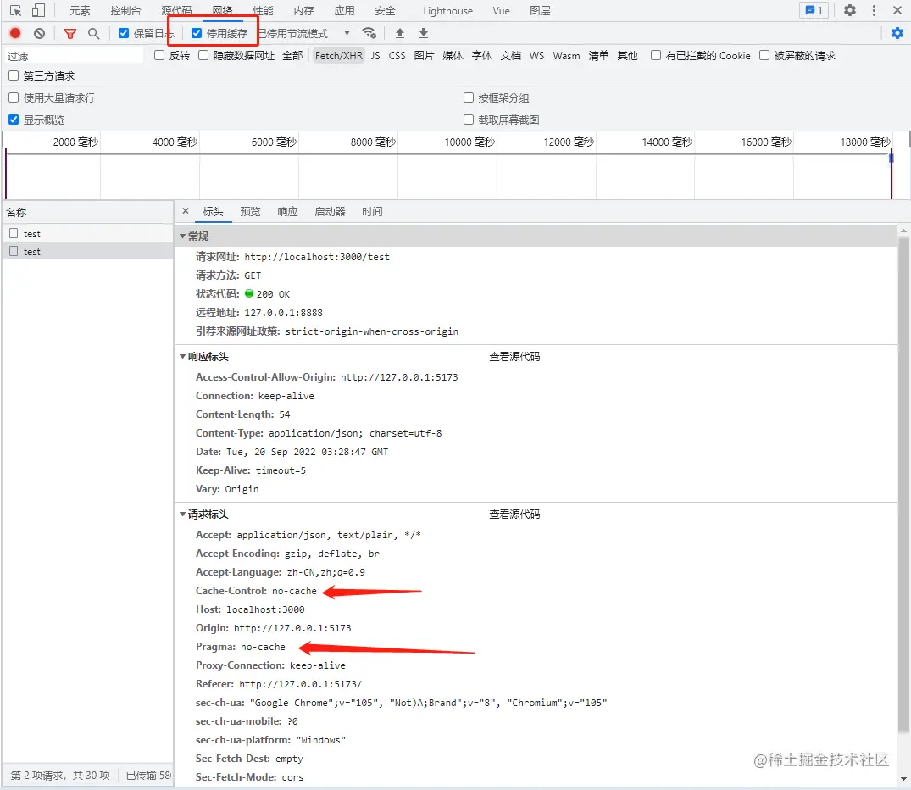Open the Lighthouse panel tab
This screenshot has height=790, width=911.
pyautogui.click(x=447, y=10)
